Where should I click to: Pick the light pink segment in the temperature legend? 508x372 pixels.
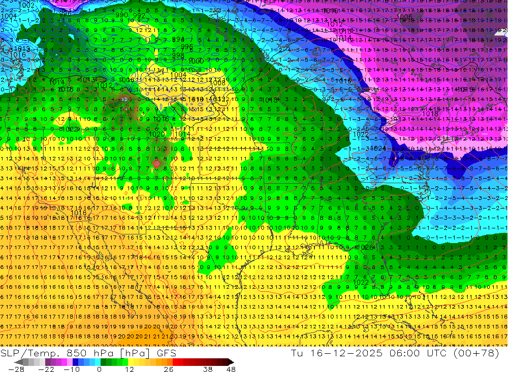[70, 362]
